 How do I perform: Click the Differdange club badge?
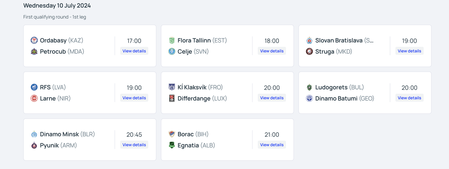[172, 98]
